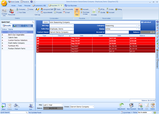Toggle the Individual checkbox
The height and width of the screenshot is (114, 159).
[x=142, y=22]
